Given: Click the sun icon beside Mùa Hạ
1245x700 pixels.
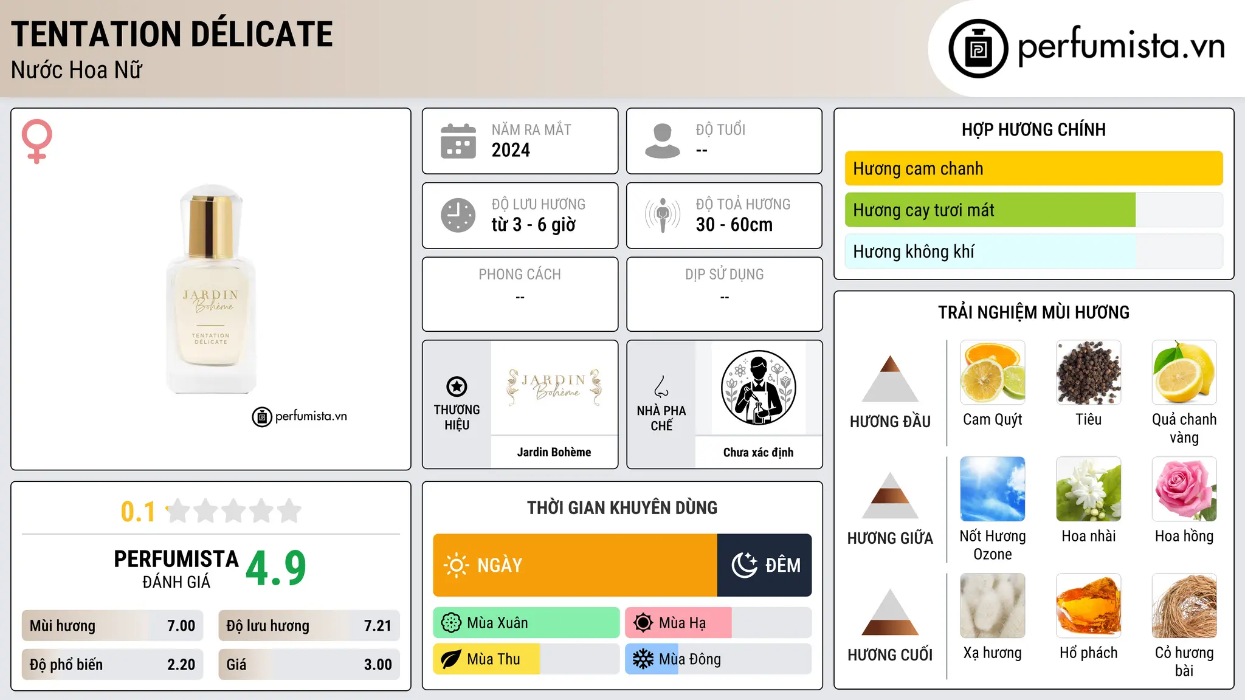Looking at the screenshot, I should click(x=643, y=623).
